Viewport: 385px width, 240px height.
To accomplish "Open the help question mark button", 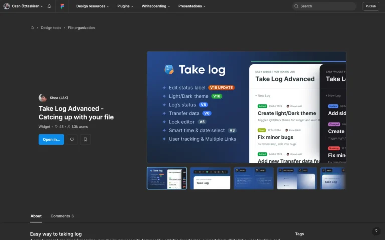I will 376,231.
